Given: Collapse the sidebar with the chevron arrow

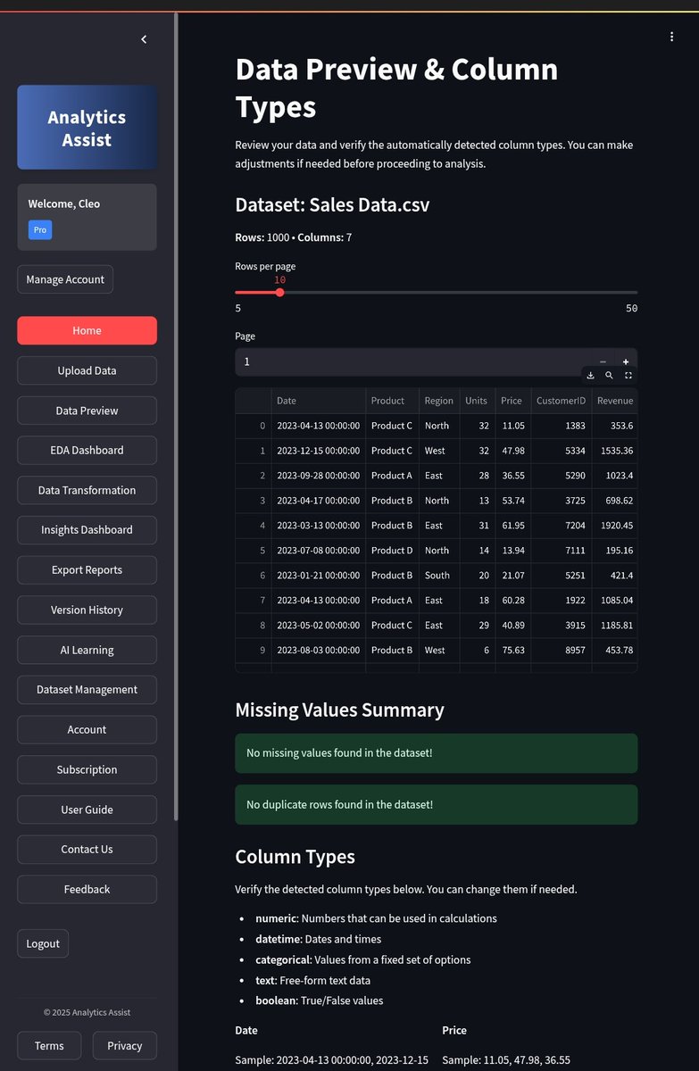Looking at the screenshot, I should coord(144,39).
